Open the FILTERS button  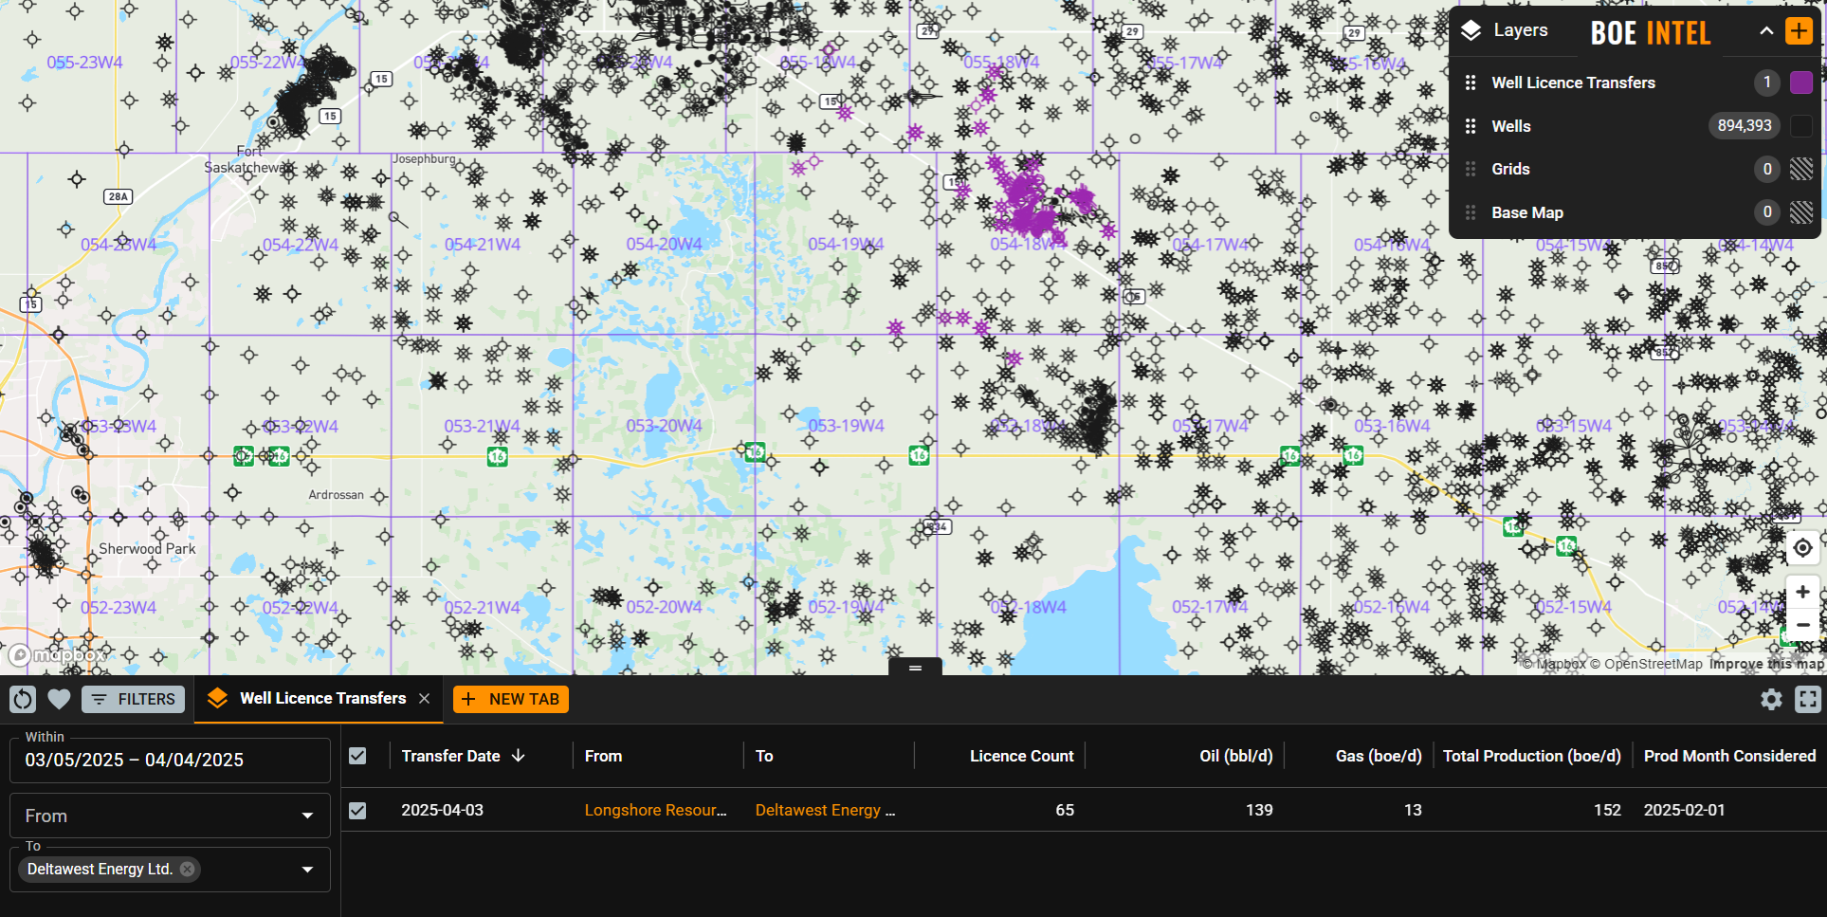pos(134,699)
